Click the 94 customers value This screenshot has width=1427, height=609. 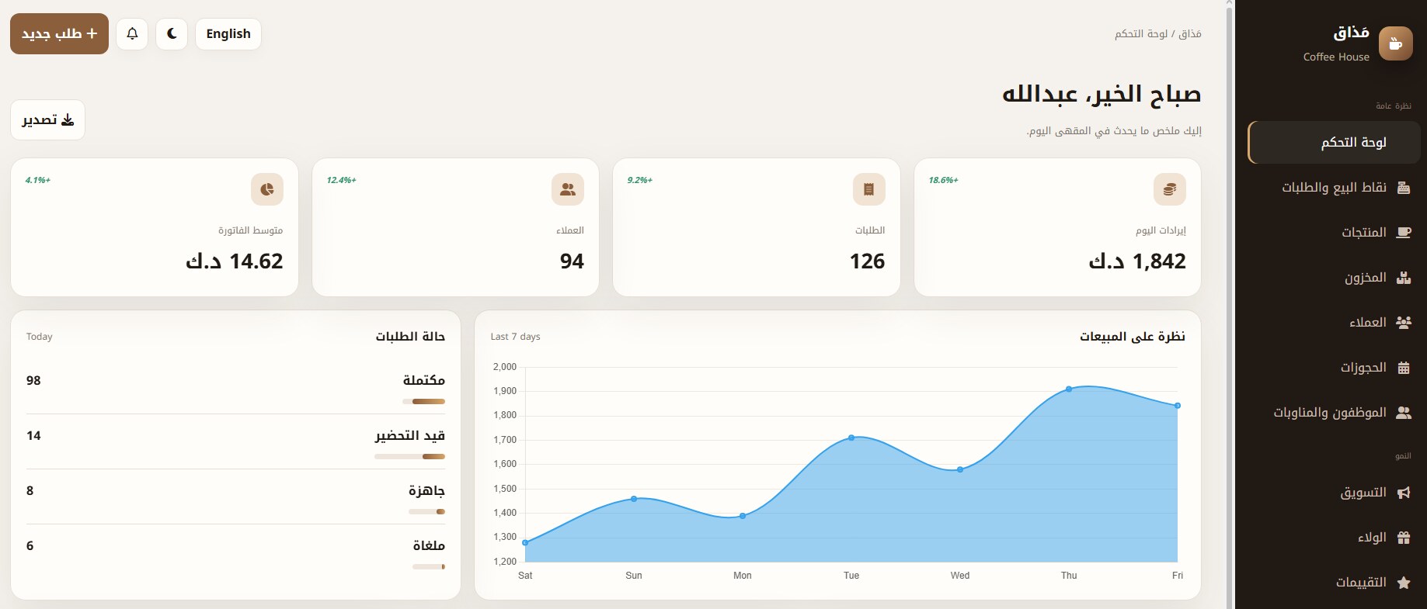572,261
